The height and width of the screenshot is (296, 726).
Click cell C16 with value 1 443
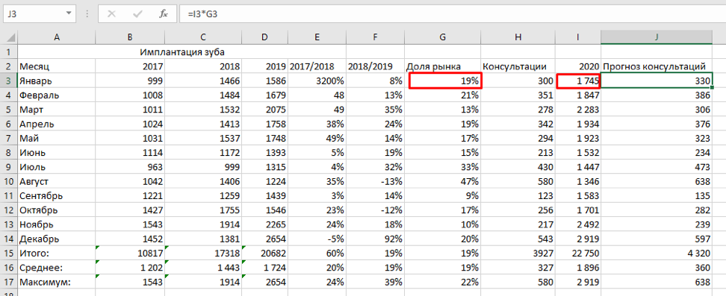pyautogui.click(x=203, y=268)
